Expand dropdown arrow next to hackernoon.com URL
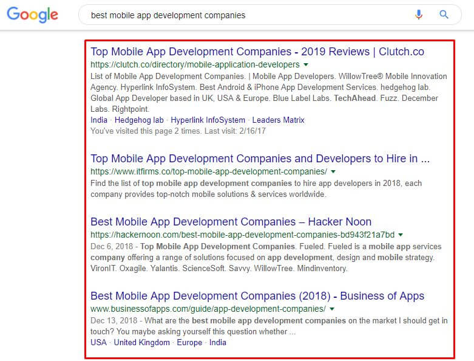The height and width of the screenshot is (361, 474). [x=401, y=235]
